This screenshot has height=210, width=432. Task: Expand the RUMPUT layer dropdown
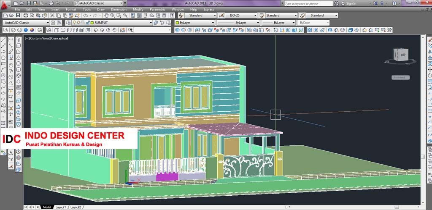pyautogui.click(x=151, y=23)
